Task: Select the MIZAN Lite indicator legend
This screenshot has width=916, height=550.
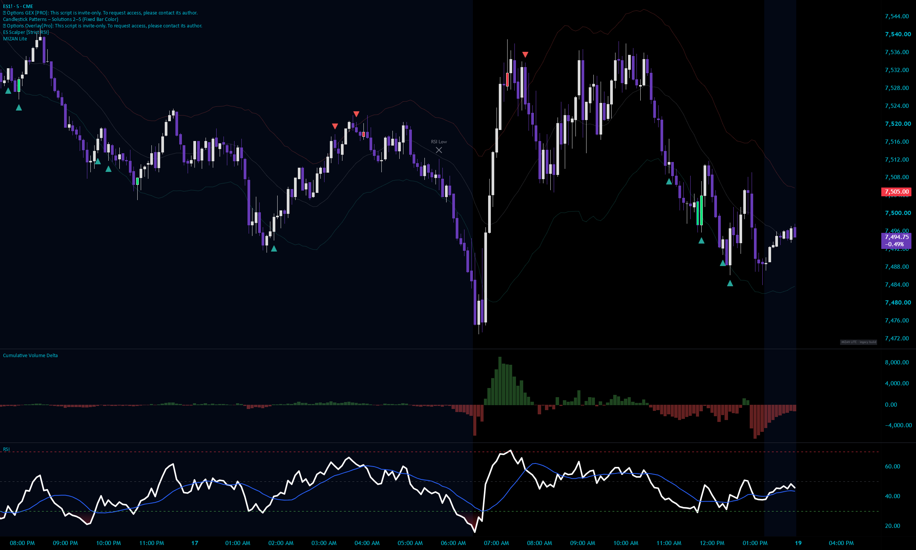Action: pos(15,39)
